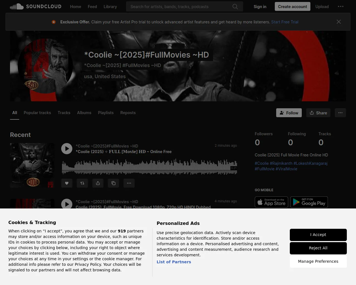Open track title "FULL [Movie] HD ~ Online Free"
Viewport: 356px width, 285px height.
(x=124, y=152)
